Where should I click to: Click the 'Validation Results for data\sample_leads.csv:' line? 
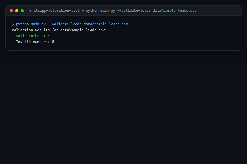pos(59,30)
